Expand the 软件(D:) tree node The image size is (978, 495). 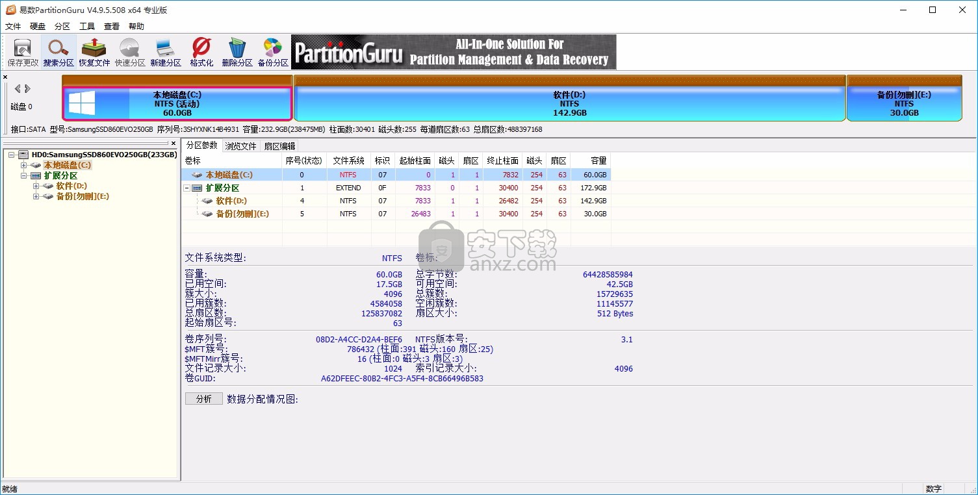[x=36, y=186]
